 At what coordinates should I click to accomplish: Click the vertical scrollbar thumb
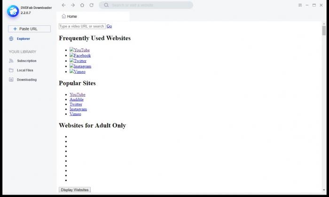(x=324, y=30)
